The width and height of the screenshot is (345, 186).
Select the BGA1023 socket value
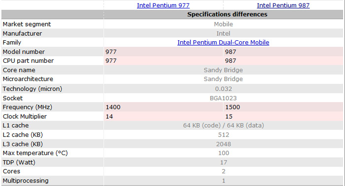pos(223,98)
